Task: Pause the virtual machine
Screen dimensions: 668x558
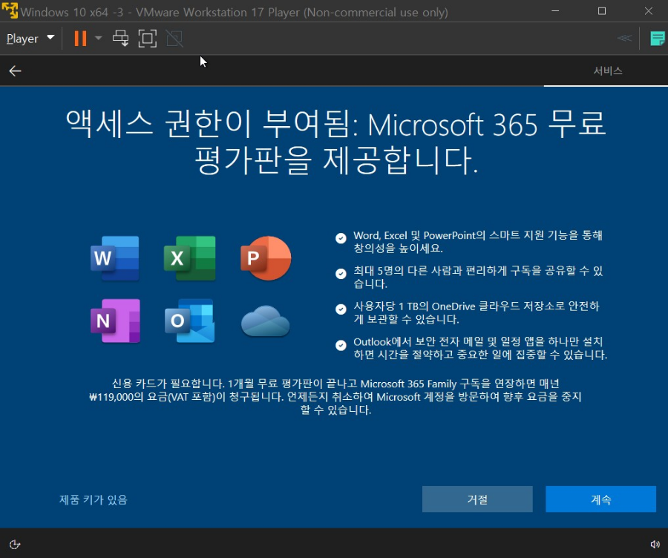Action: (80, 39)
